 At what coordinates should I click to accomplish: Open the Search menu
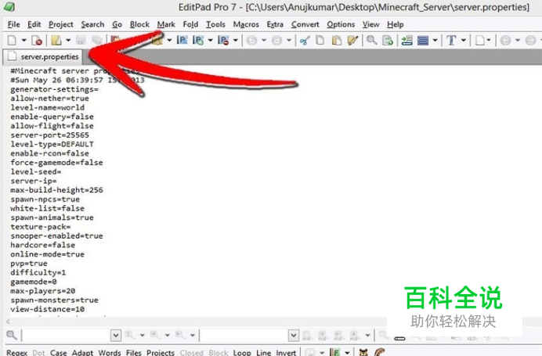click(x=92, y=24)
